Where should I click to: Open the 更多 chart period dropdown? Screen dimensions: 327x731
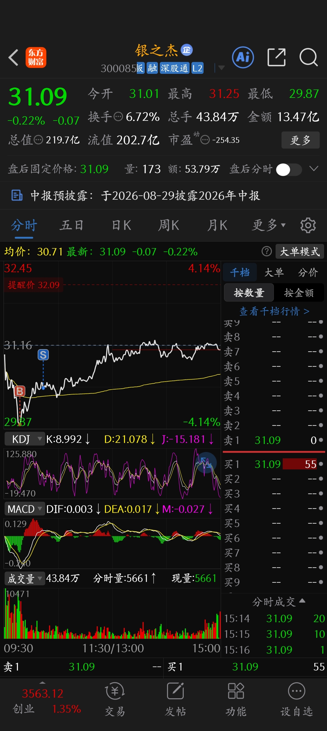coord(269,225)
